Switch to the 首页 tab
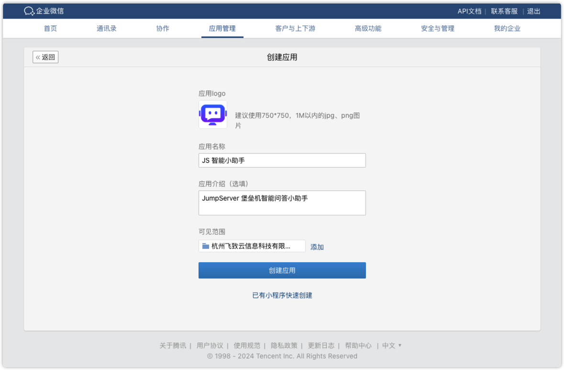The image size is (564, 370). click(50, 28)
